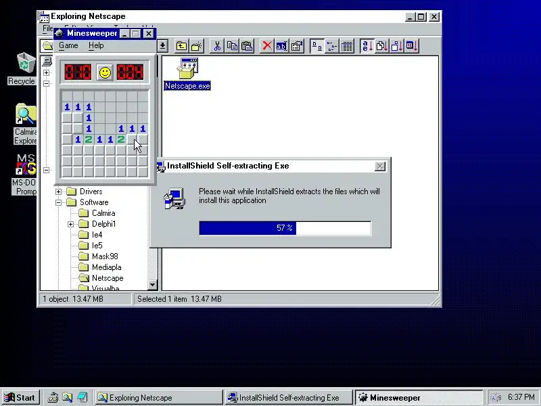Switch to Small Icons list view
Image resolution: width=541 pixels, height=406 pixels.
coord(331,46)
